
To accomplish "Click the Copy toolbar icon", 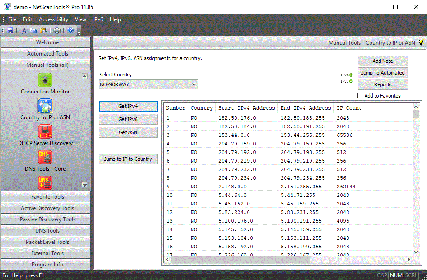I will [x=33, y=30].
